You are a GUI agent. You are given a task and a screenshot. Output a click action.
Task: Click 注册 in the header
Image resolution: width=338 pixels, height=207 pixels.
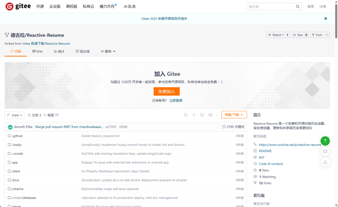click(323, 7)
